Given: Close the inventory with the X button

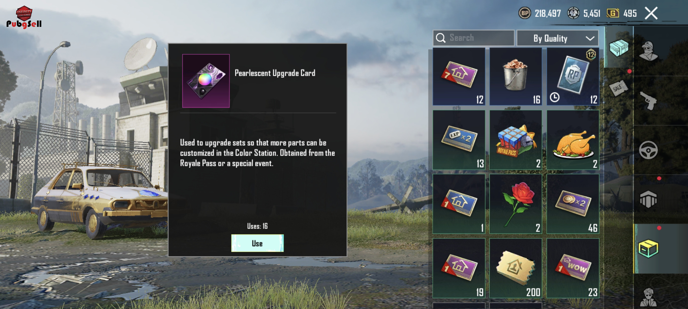Looking at the screenshot, I should [651, 13].
